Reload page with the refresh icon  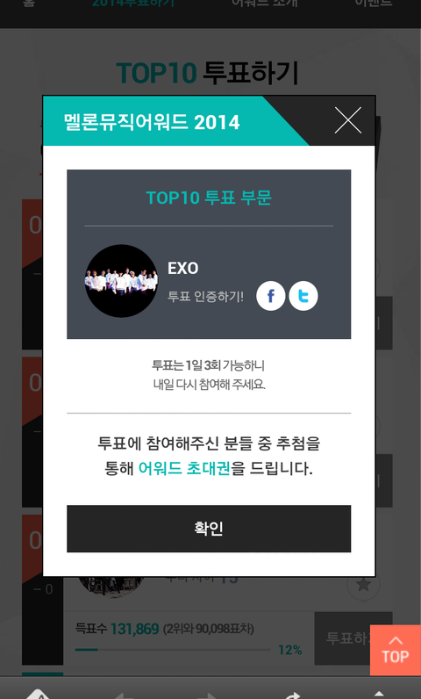(x=294, y=695)
